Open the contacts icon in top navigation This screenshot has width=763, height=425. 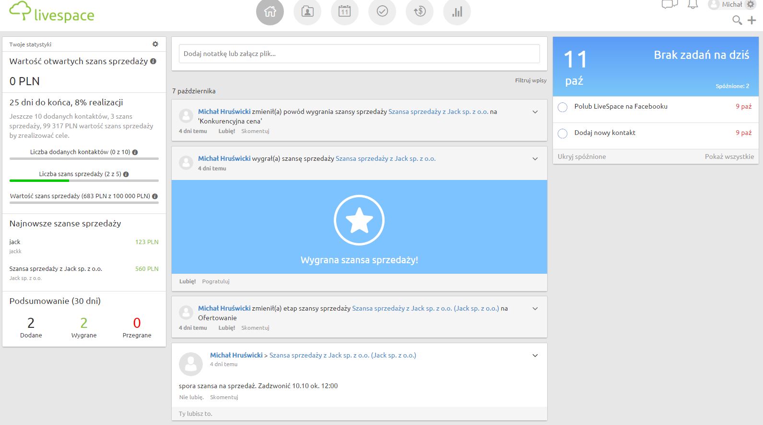pyautogui.click(x=307, y=11)
